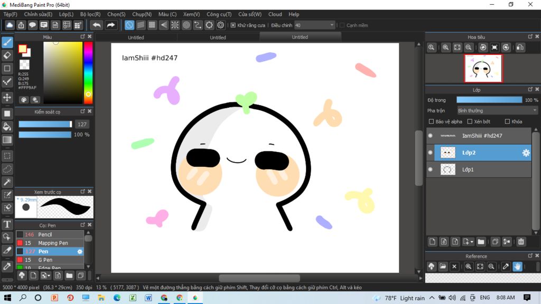This screenshot has height=304, width=541.
Task: Select the Mapping Pen brush
Action: (50, 243)
